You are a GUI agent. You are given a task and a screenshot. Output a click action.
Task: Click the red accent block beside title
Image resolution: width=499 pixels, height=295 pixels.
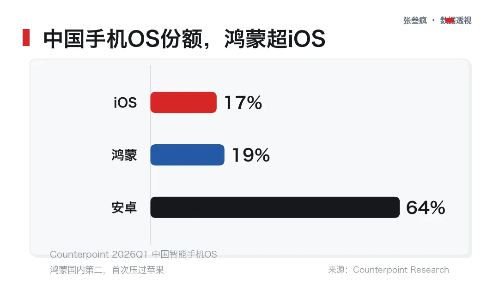26,37
